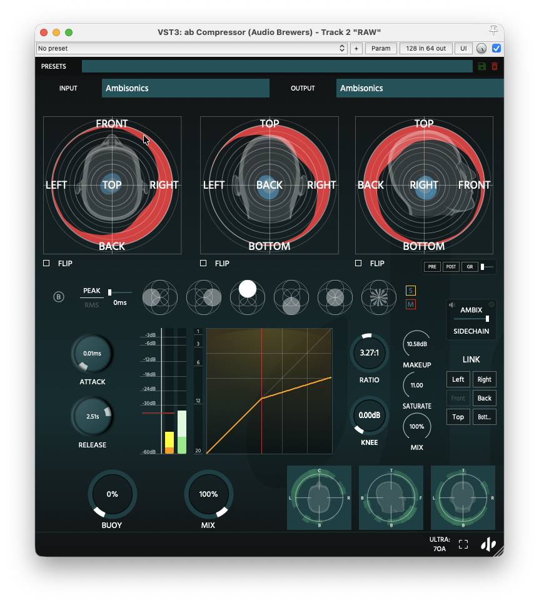This screenshot has width=539, height=603.
Task: Click the compression curve graph
Action: point(269,391)
